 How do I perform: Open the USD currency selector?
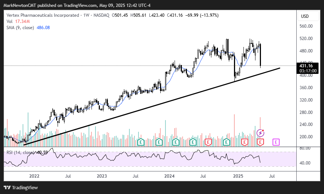point(308,16)
